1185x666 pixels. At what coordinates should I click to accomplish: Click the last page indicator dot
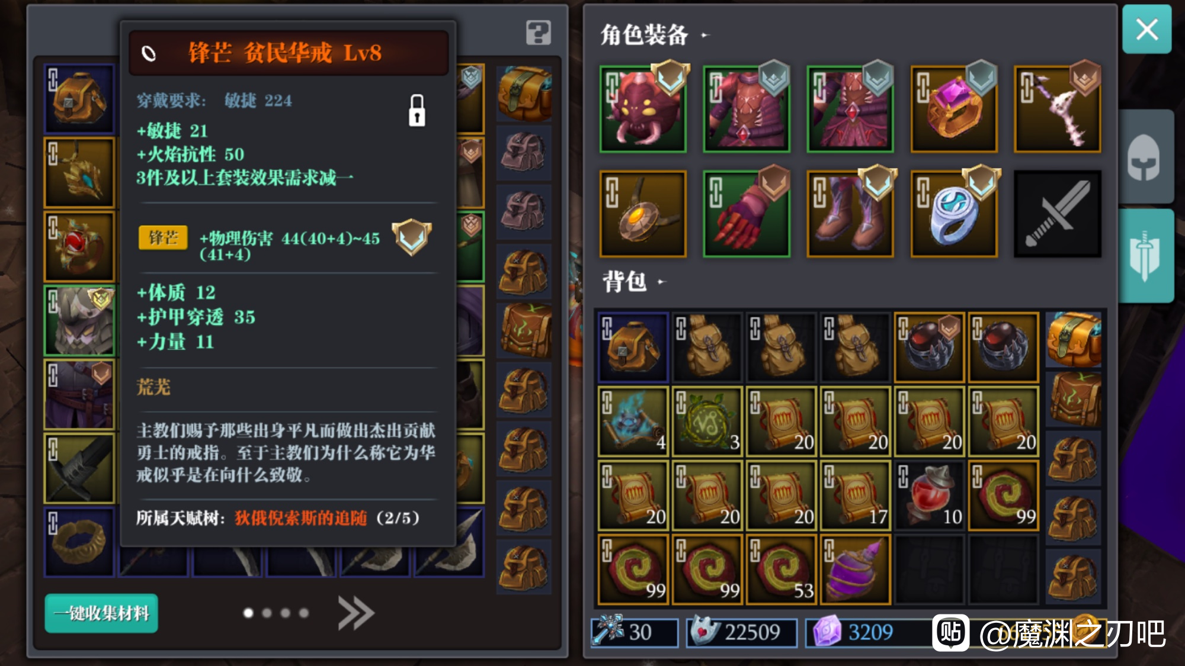304,613
